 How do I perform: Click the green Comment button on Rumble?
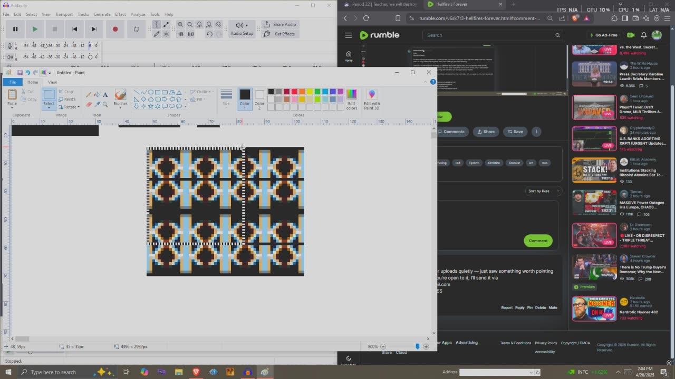tap(538, 241)
